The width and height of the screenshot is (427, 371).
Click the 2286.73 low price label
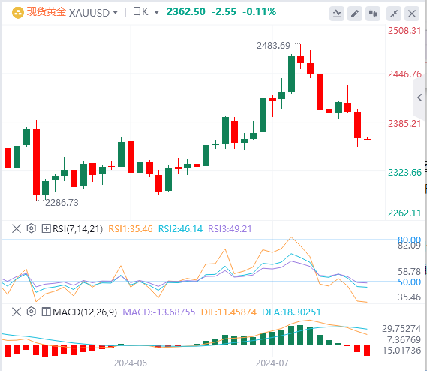tap(62, 203)
